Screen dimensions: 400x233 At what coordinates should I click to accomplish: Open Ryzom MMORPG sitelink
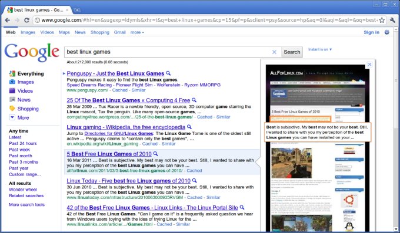click(x=202, y=85)
